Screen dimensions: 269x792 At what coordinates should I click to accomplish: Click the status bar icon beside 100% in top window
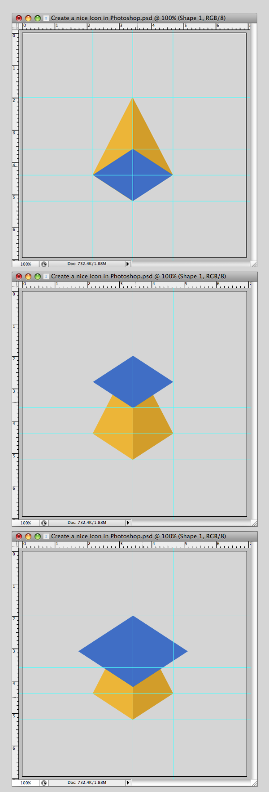click(x=44, y=264)
